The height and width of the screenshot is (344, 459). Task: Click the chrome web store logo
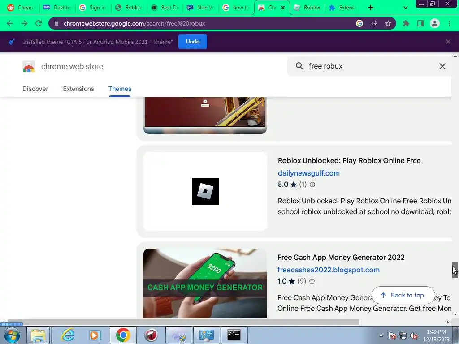pyautogui.click(x=29, y=66)
